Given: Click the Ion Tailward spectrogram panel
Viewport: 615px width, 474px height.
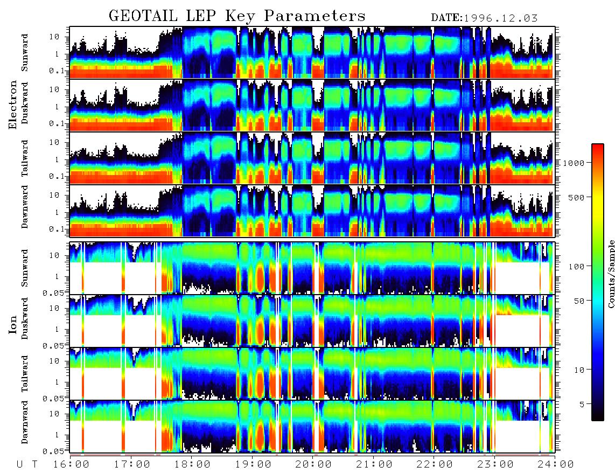Looking at the screenshot, I should tap(312, 374).
